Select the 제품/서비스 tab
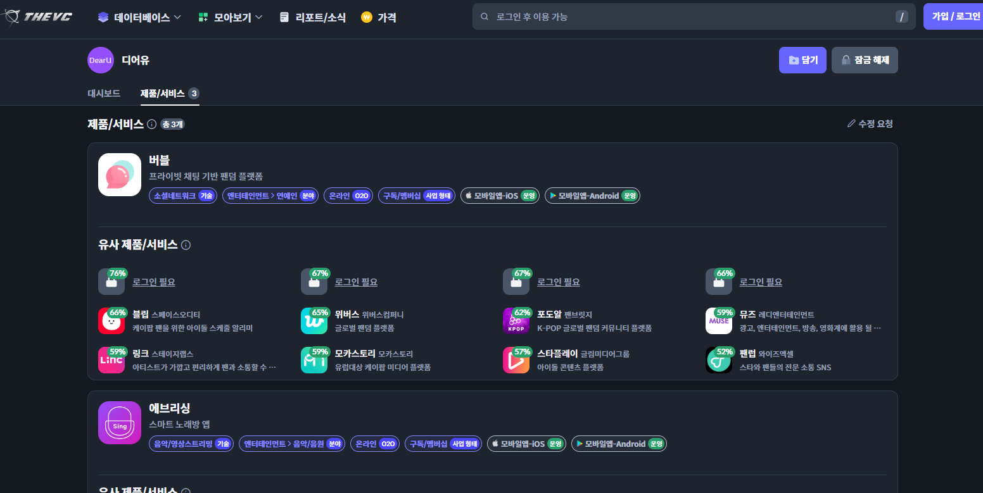Image resolution: width=983 pixels, height=493 pixels. click(170, 94)
